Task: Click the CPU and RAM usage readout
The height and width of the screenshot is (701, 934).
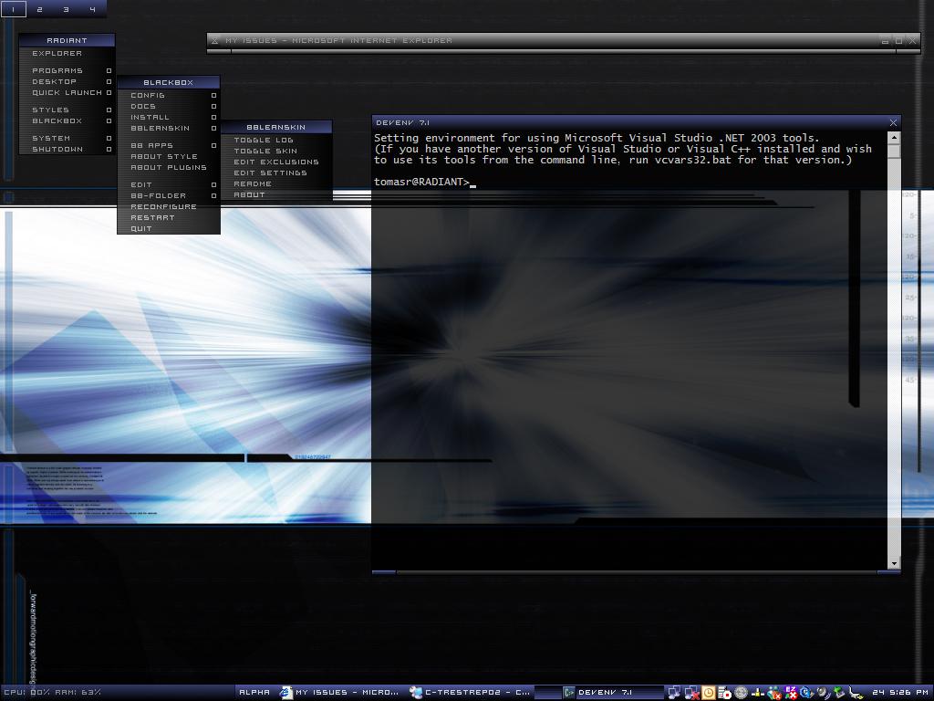Action: pos(52,692)
